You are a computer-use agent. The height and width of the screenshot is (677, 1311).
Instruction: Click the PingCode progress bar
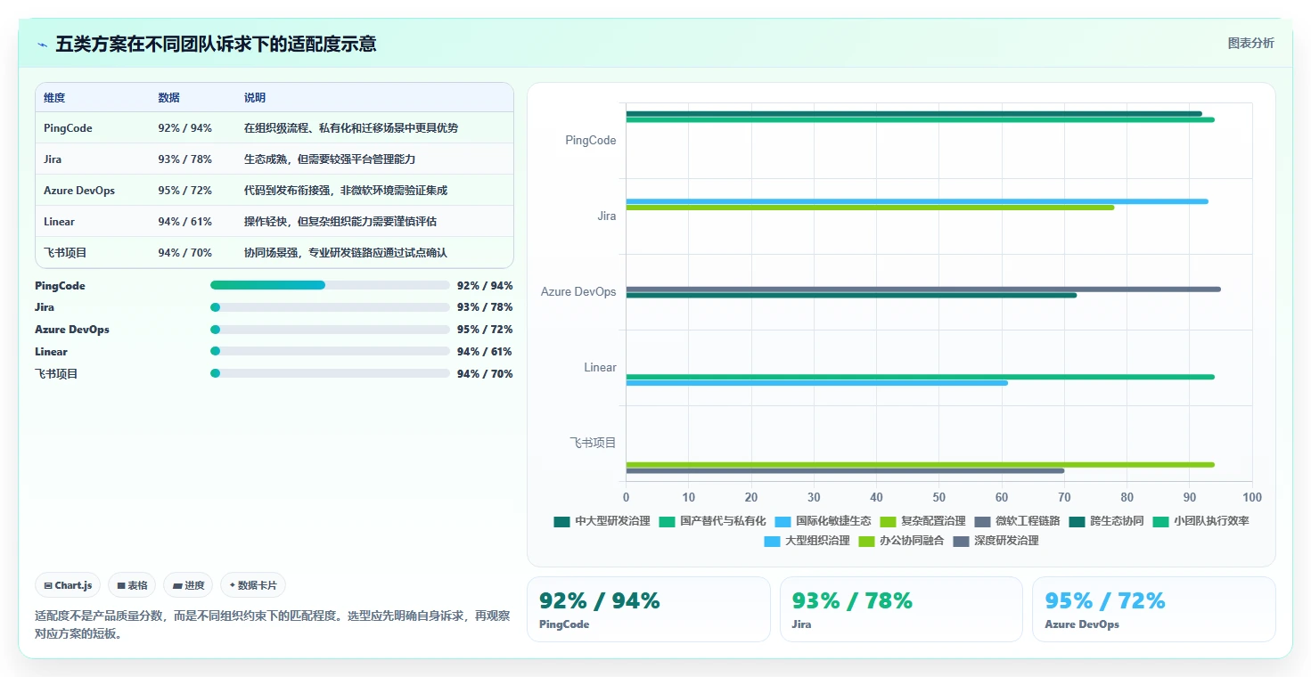click(x=330, y=285)
